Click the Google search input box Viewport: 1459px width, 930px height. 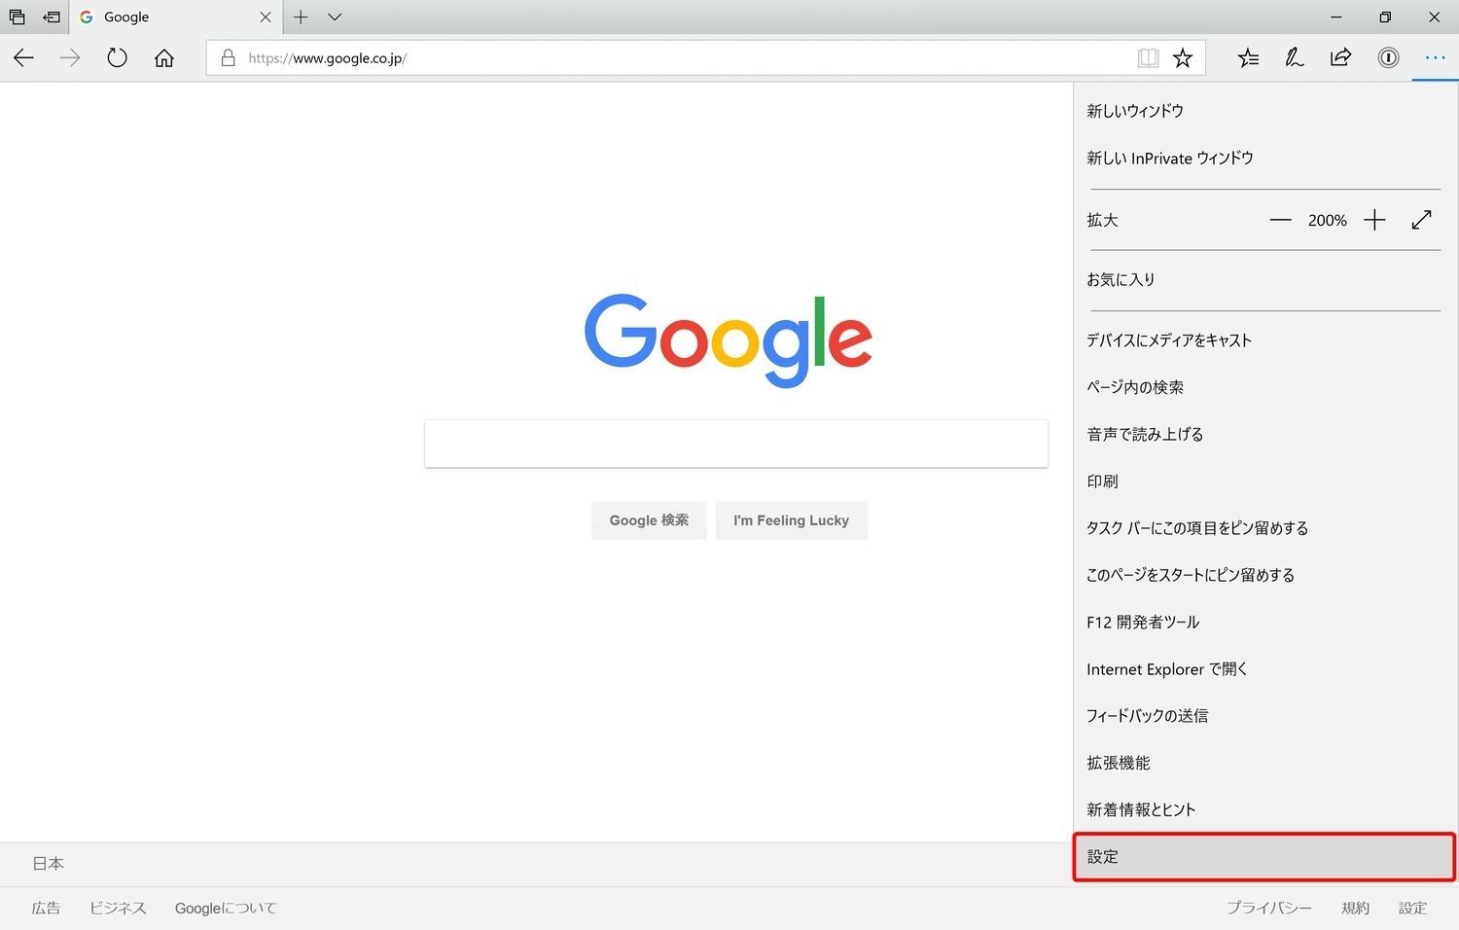(x=736, y=444)
